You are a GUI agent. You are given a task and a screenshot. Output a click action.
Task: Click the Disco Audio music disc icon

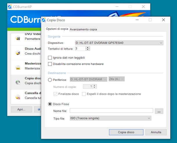18,53
